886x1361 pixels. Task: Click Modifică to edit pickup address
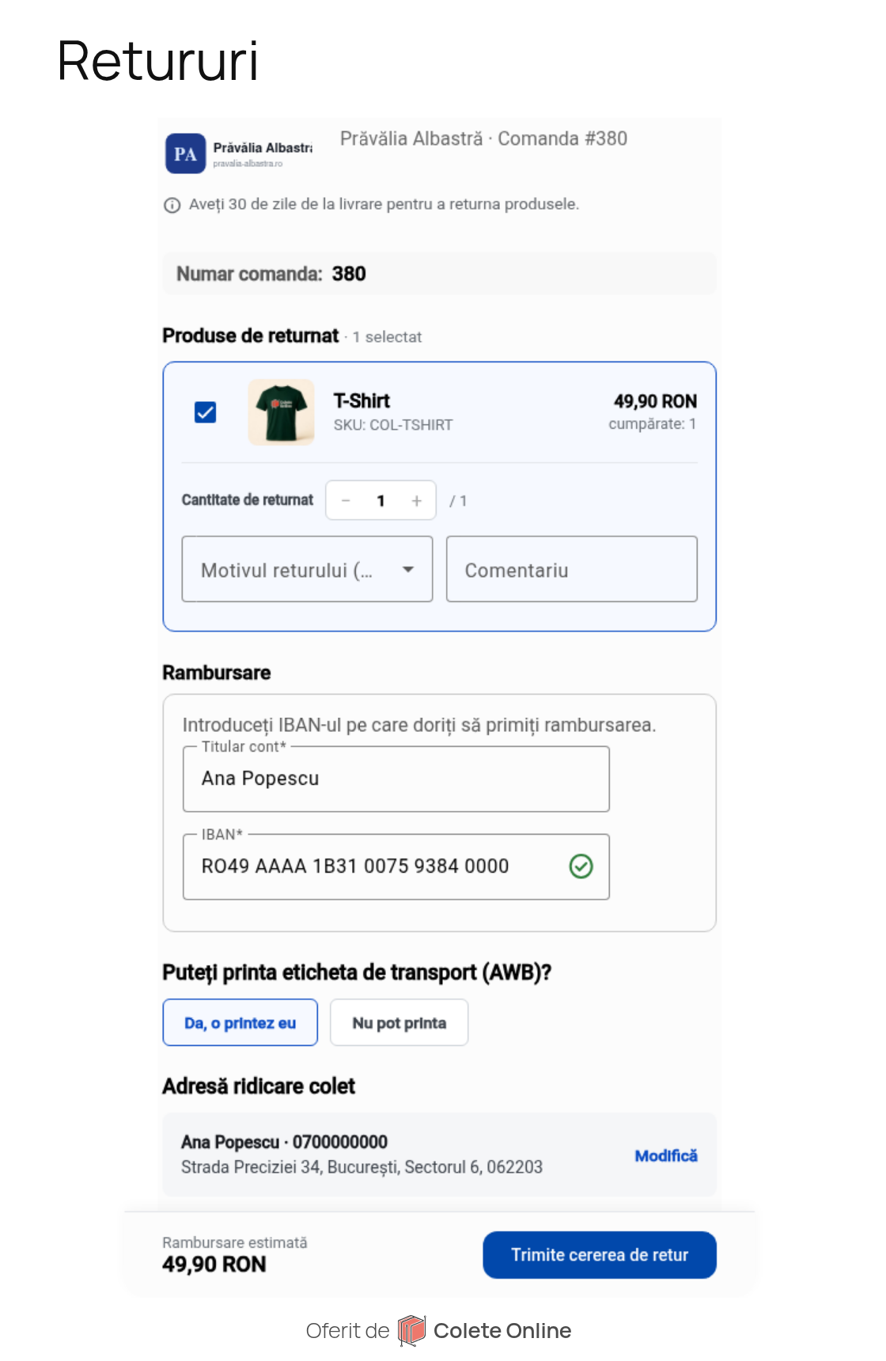pyautogui.click(x=666, y=1155)
